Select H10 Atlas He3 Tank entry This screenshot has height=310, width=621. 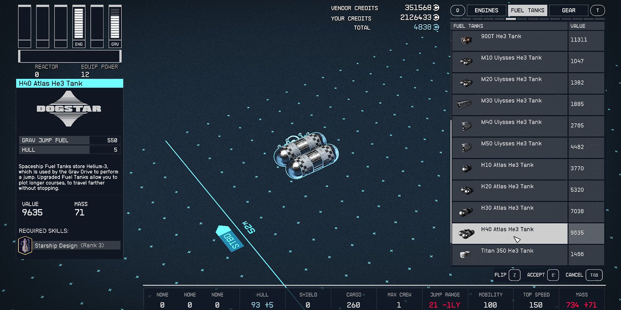click(x=510, y=169)
